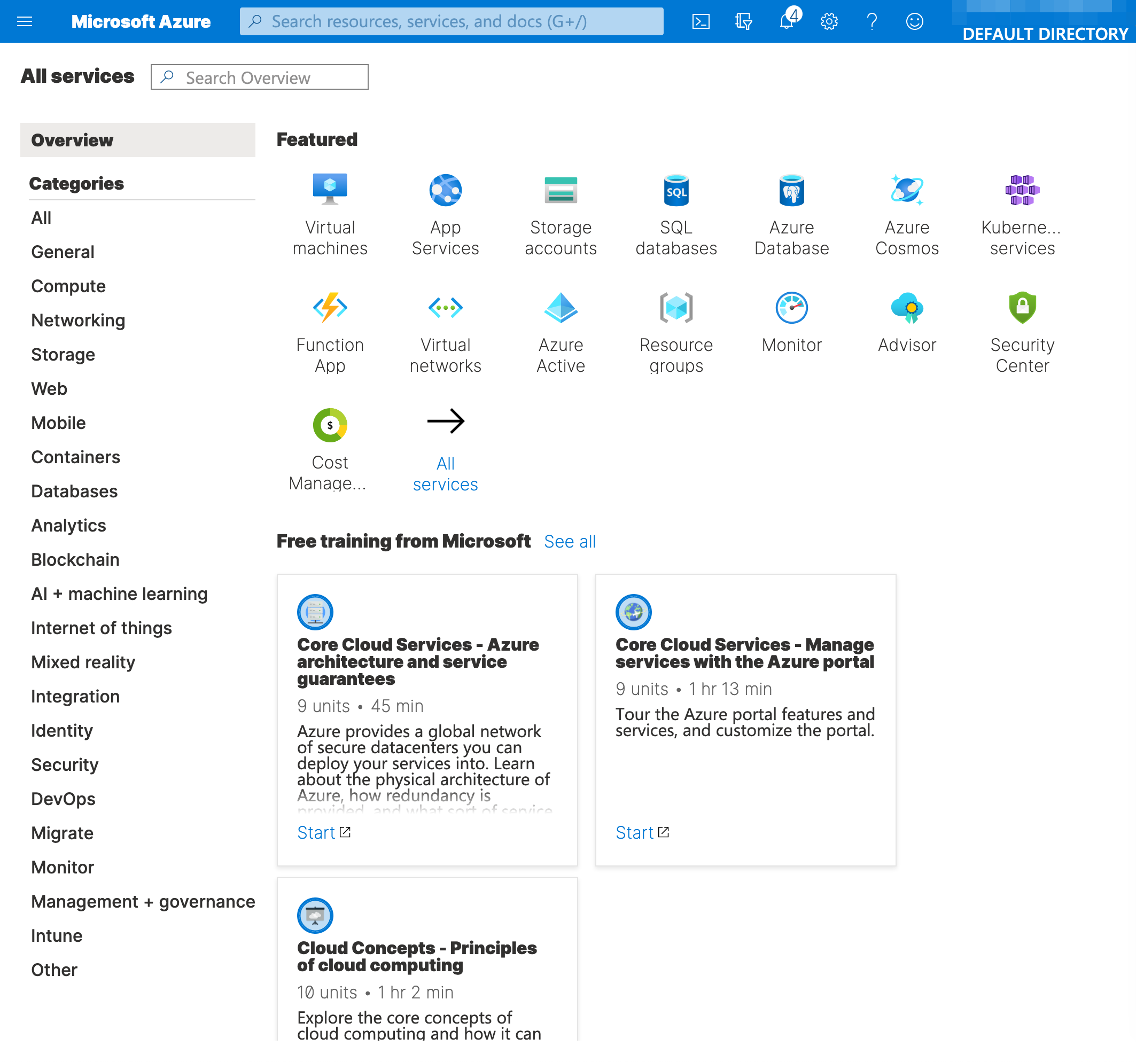
Task: Select Management + governance category
Action: pos(143,902)
